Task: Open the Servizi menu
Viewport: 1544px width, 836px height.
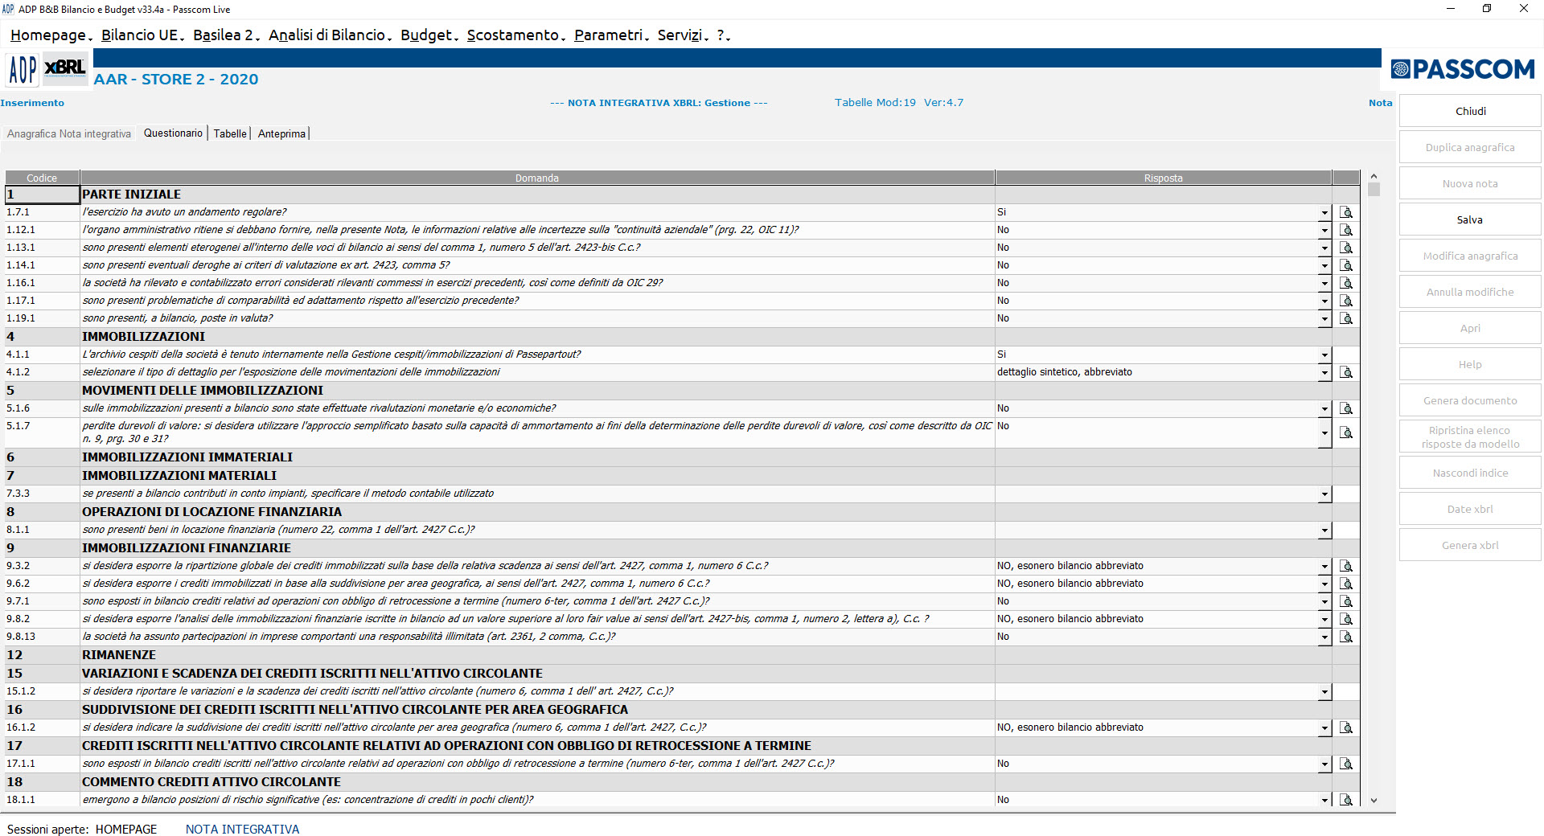Action: click(x=683, y=35)
